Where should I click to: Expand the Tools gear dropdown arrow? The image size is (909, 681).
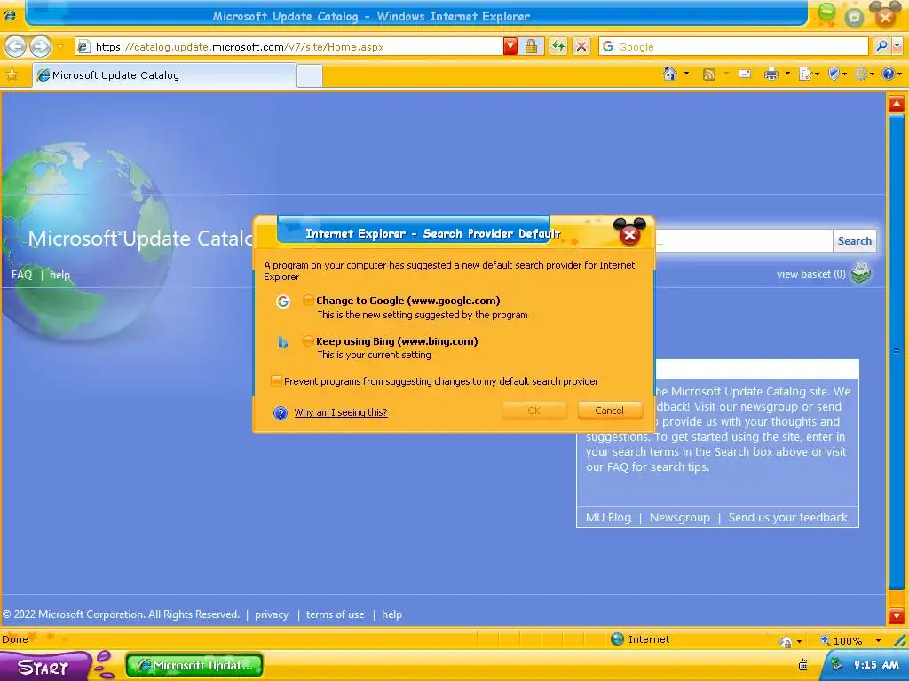tap(872, 74)
